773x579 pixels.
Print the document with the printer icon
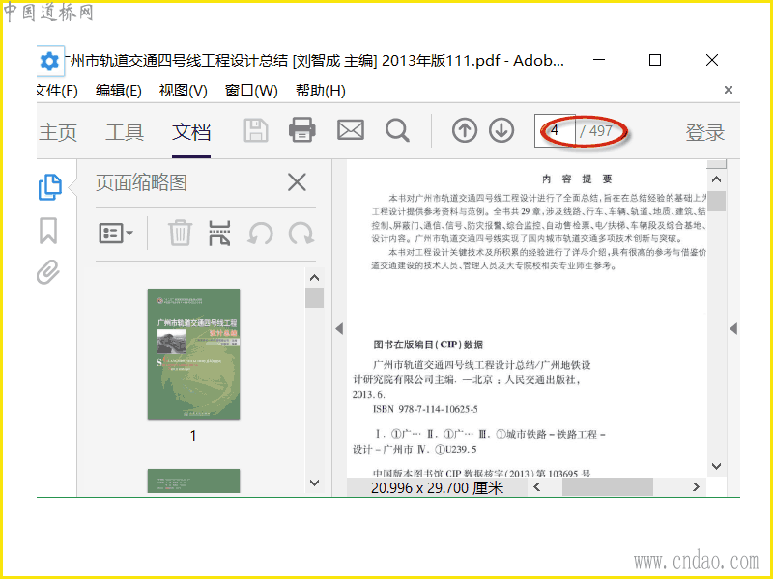(302, 130)
